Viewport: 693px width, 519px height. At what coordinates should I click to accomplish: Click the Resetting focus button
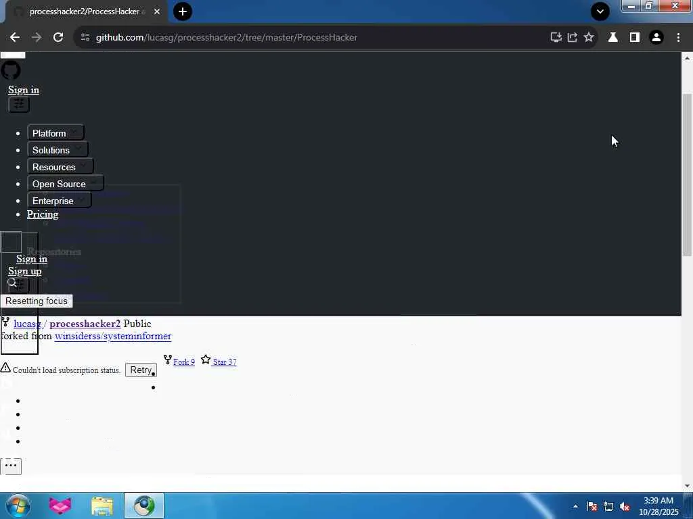[x=37, y=301]
